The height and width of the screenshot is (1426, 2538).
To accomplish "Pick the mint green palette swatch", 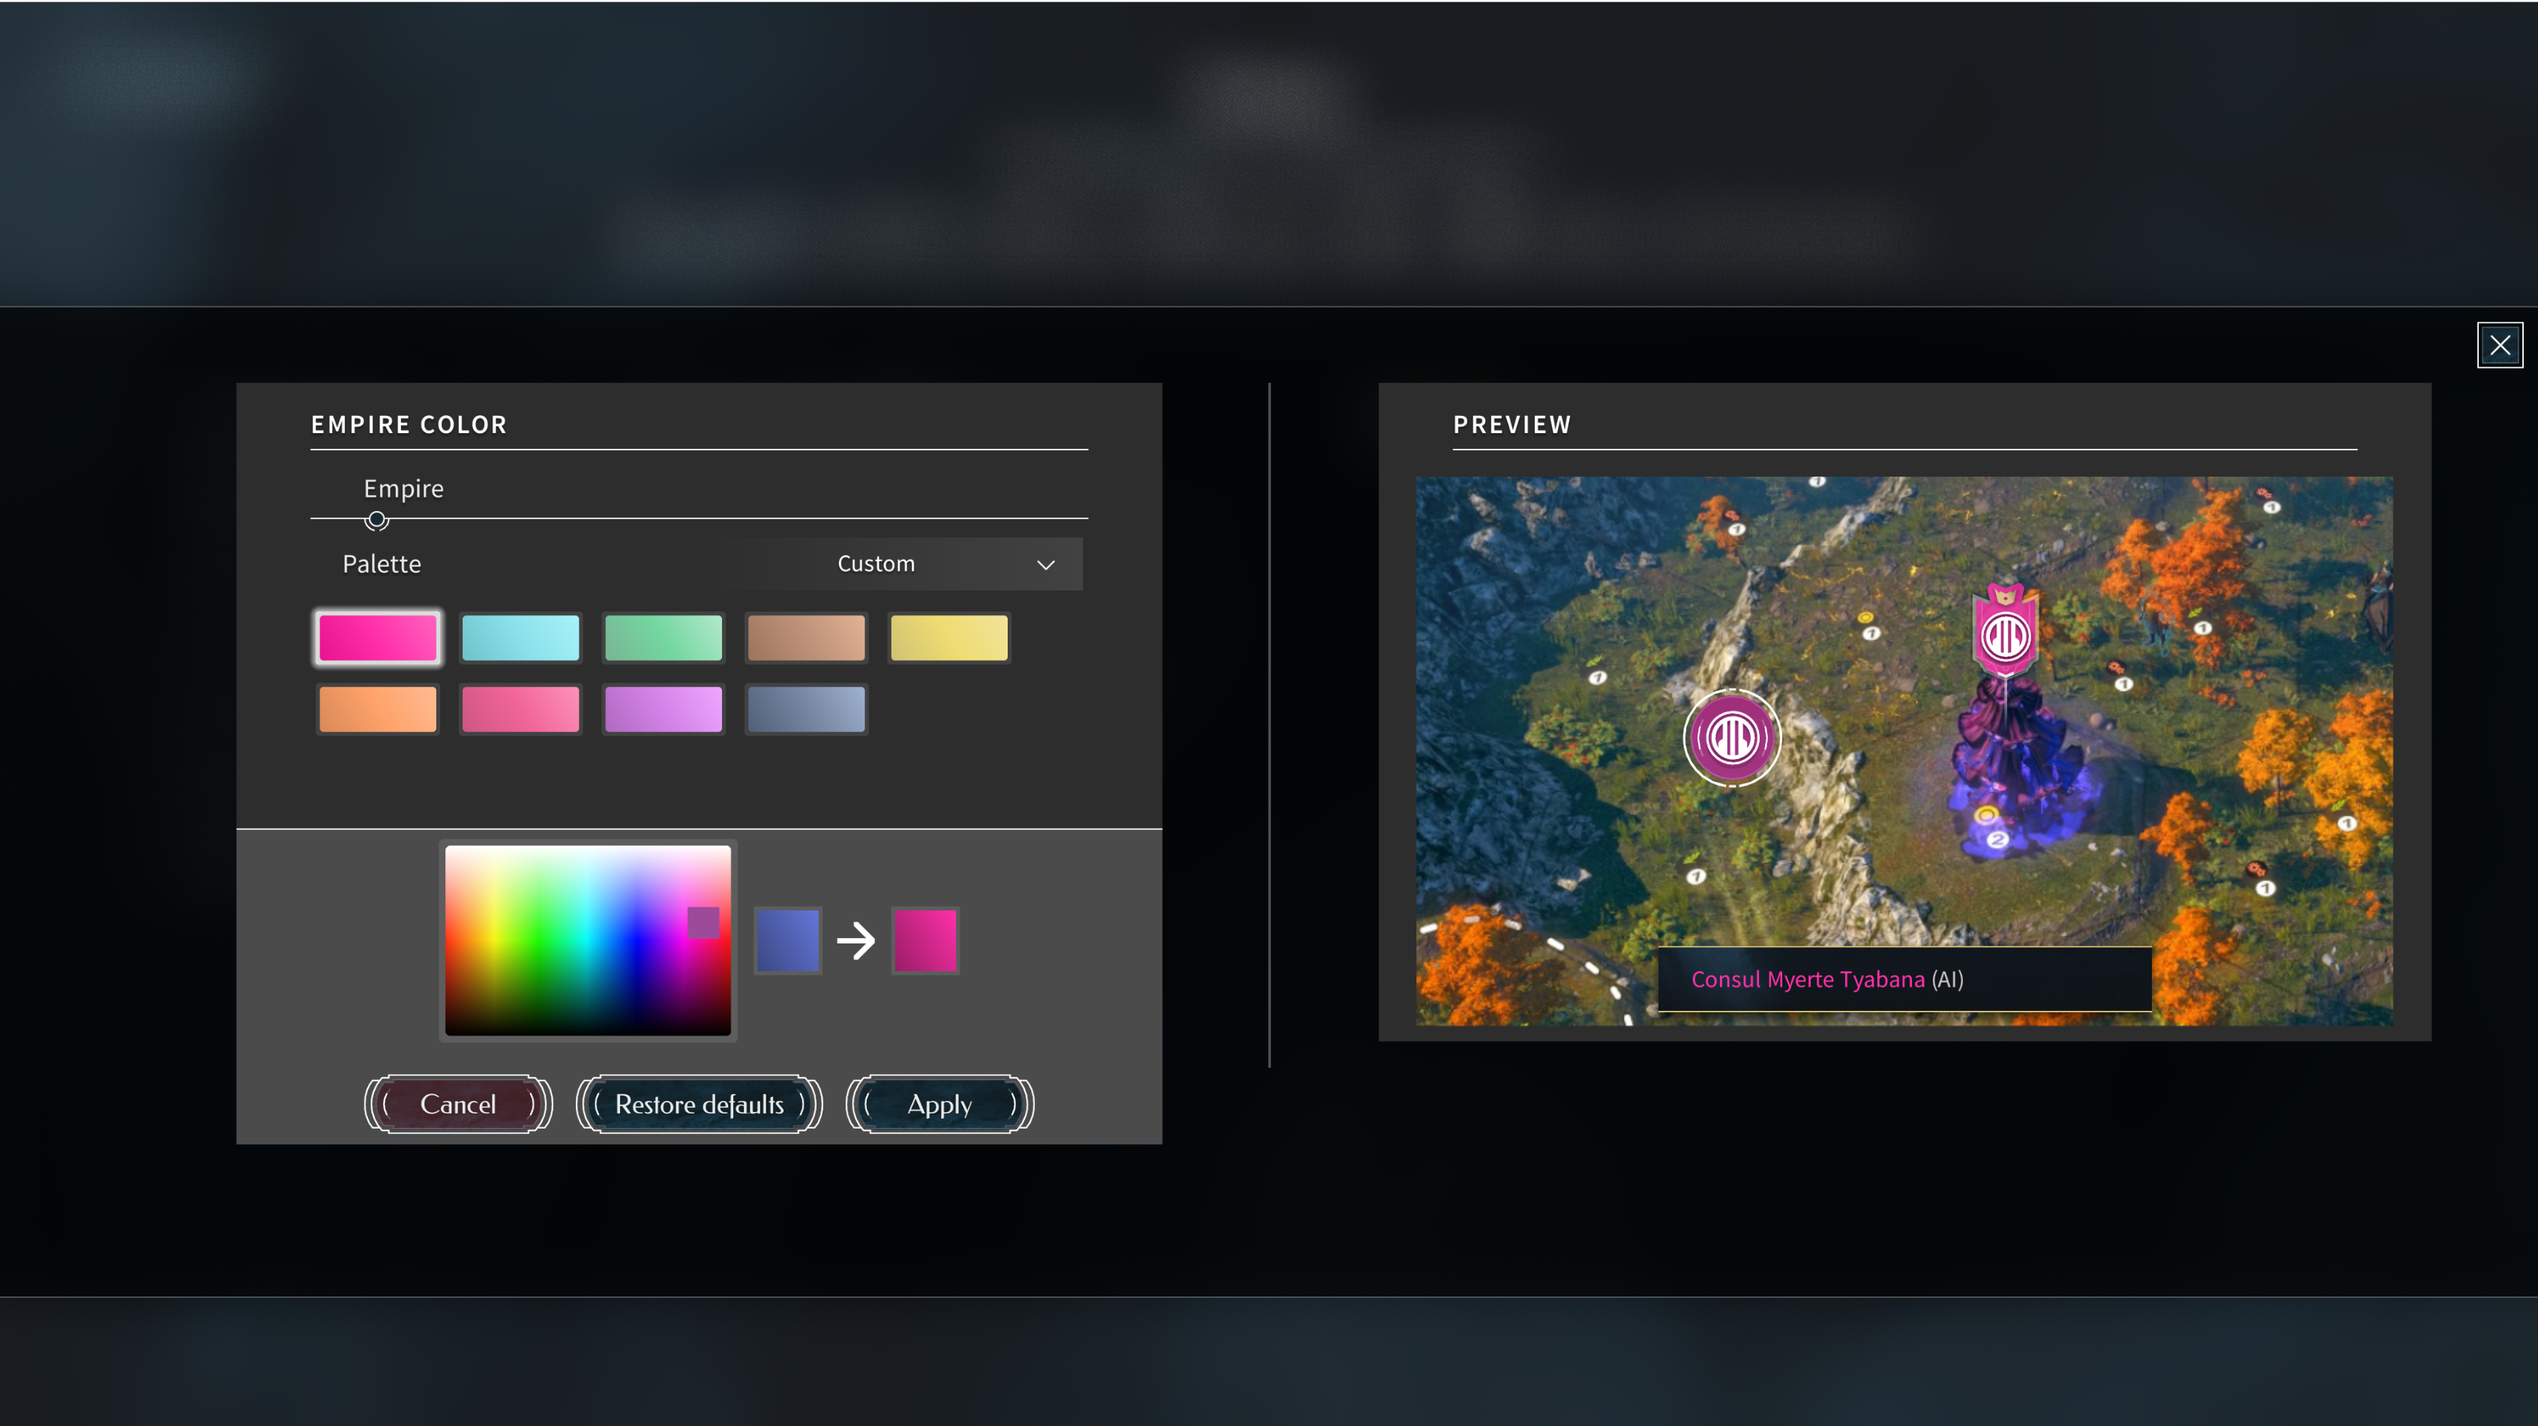I will tap(663, 638).
